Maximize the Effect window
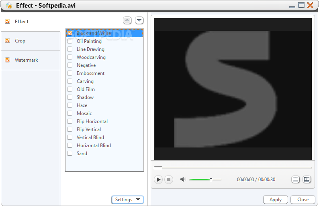The height and width of the screenshot is (206, 319). tap(301, 5)
